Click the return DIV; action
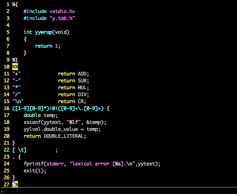The width and height of the screenshot is (237, 194). (73, 95)
